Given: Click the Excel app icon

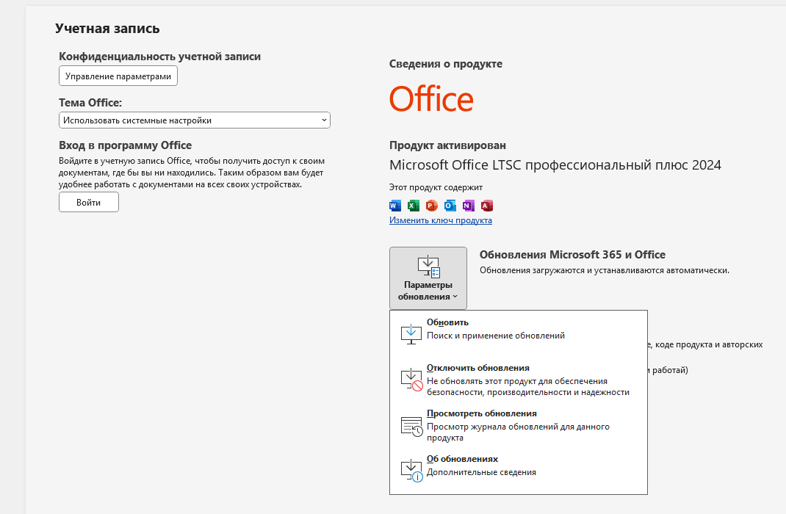Looking at the screenshot, I should pos(414,206).
